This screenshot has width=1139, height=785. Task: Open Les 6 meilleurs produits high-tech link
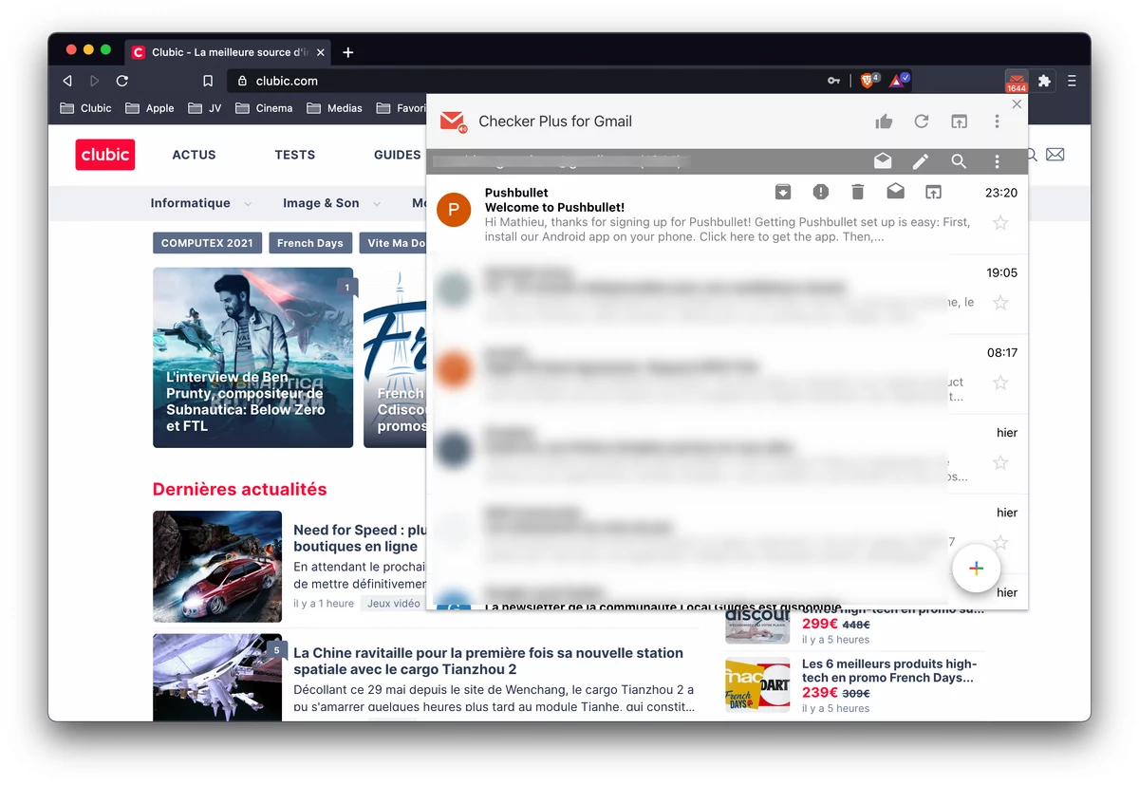click(889, 671)
